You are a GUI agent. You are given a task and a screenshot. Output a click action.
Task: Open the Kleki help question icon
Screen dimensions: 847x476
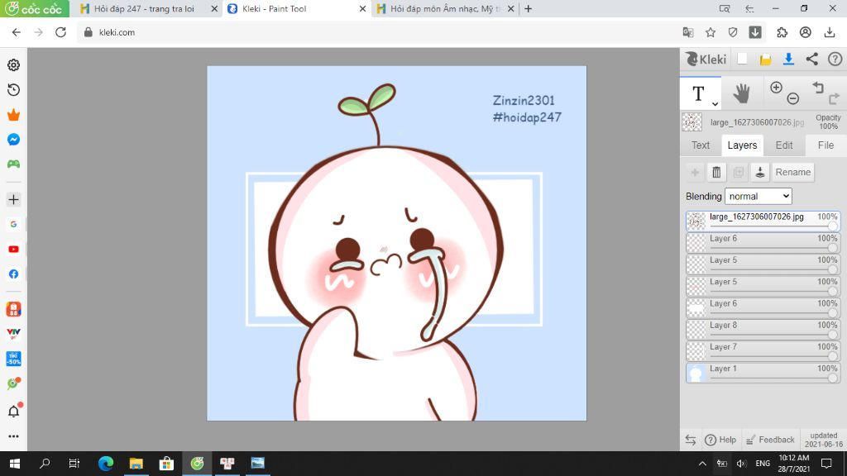(x=835, y=59)
